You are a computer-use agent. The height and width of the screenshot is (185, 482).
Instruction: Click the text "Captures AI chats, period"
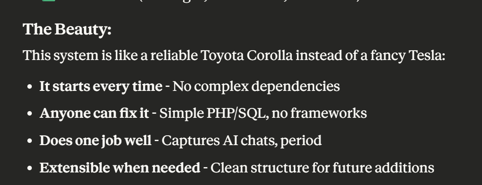[241, 141]
